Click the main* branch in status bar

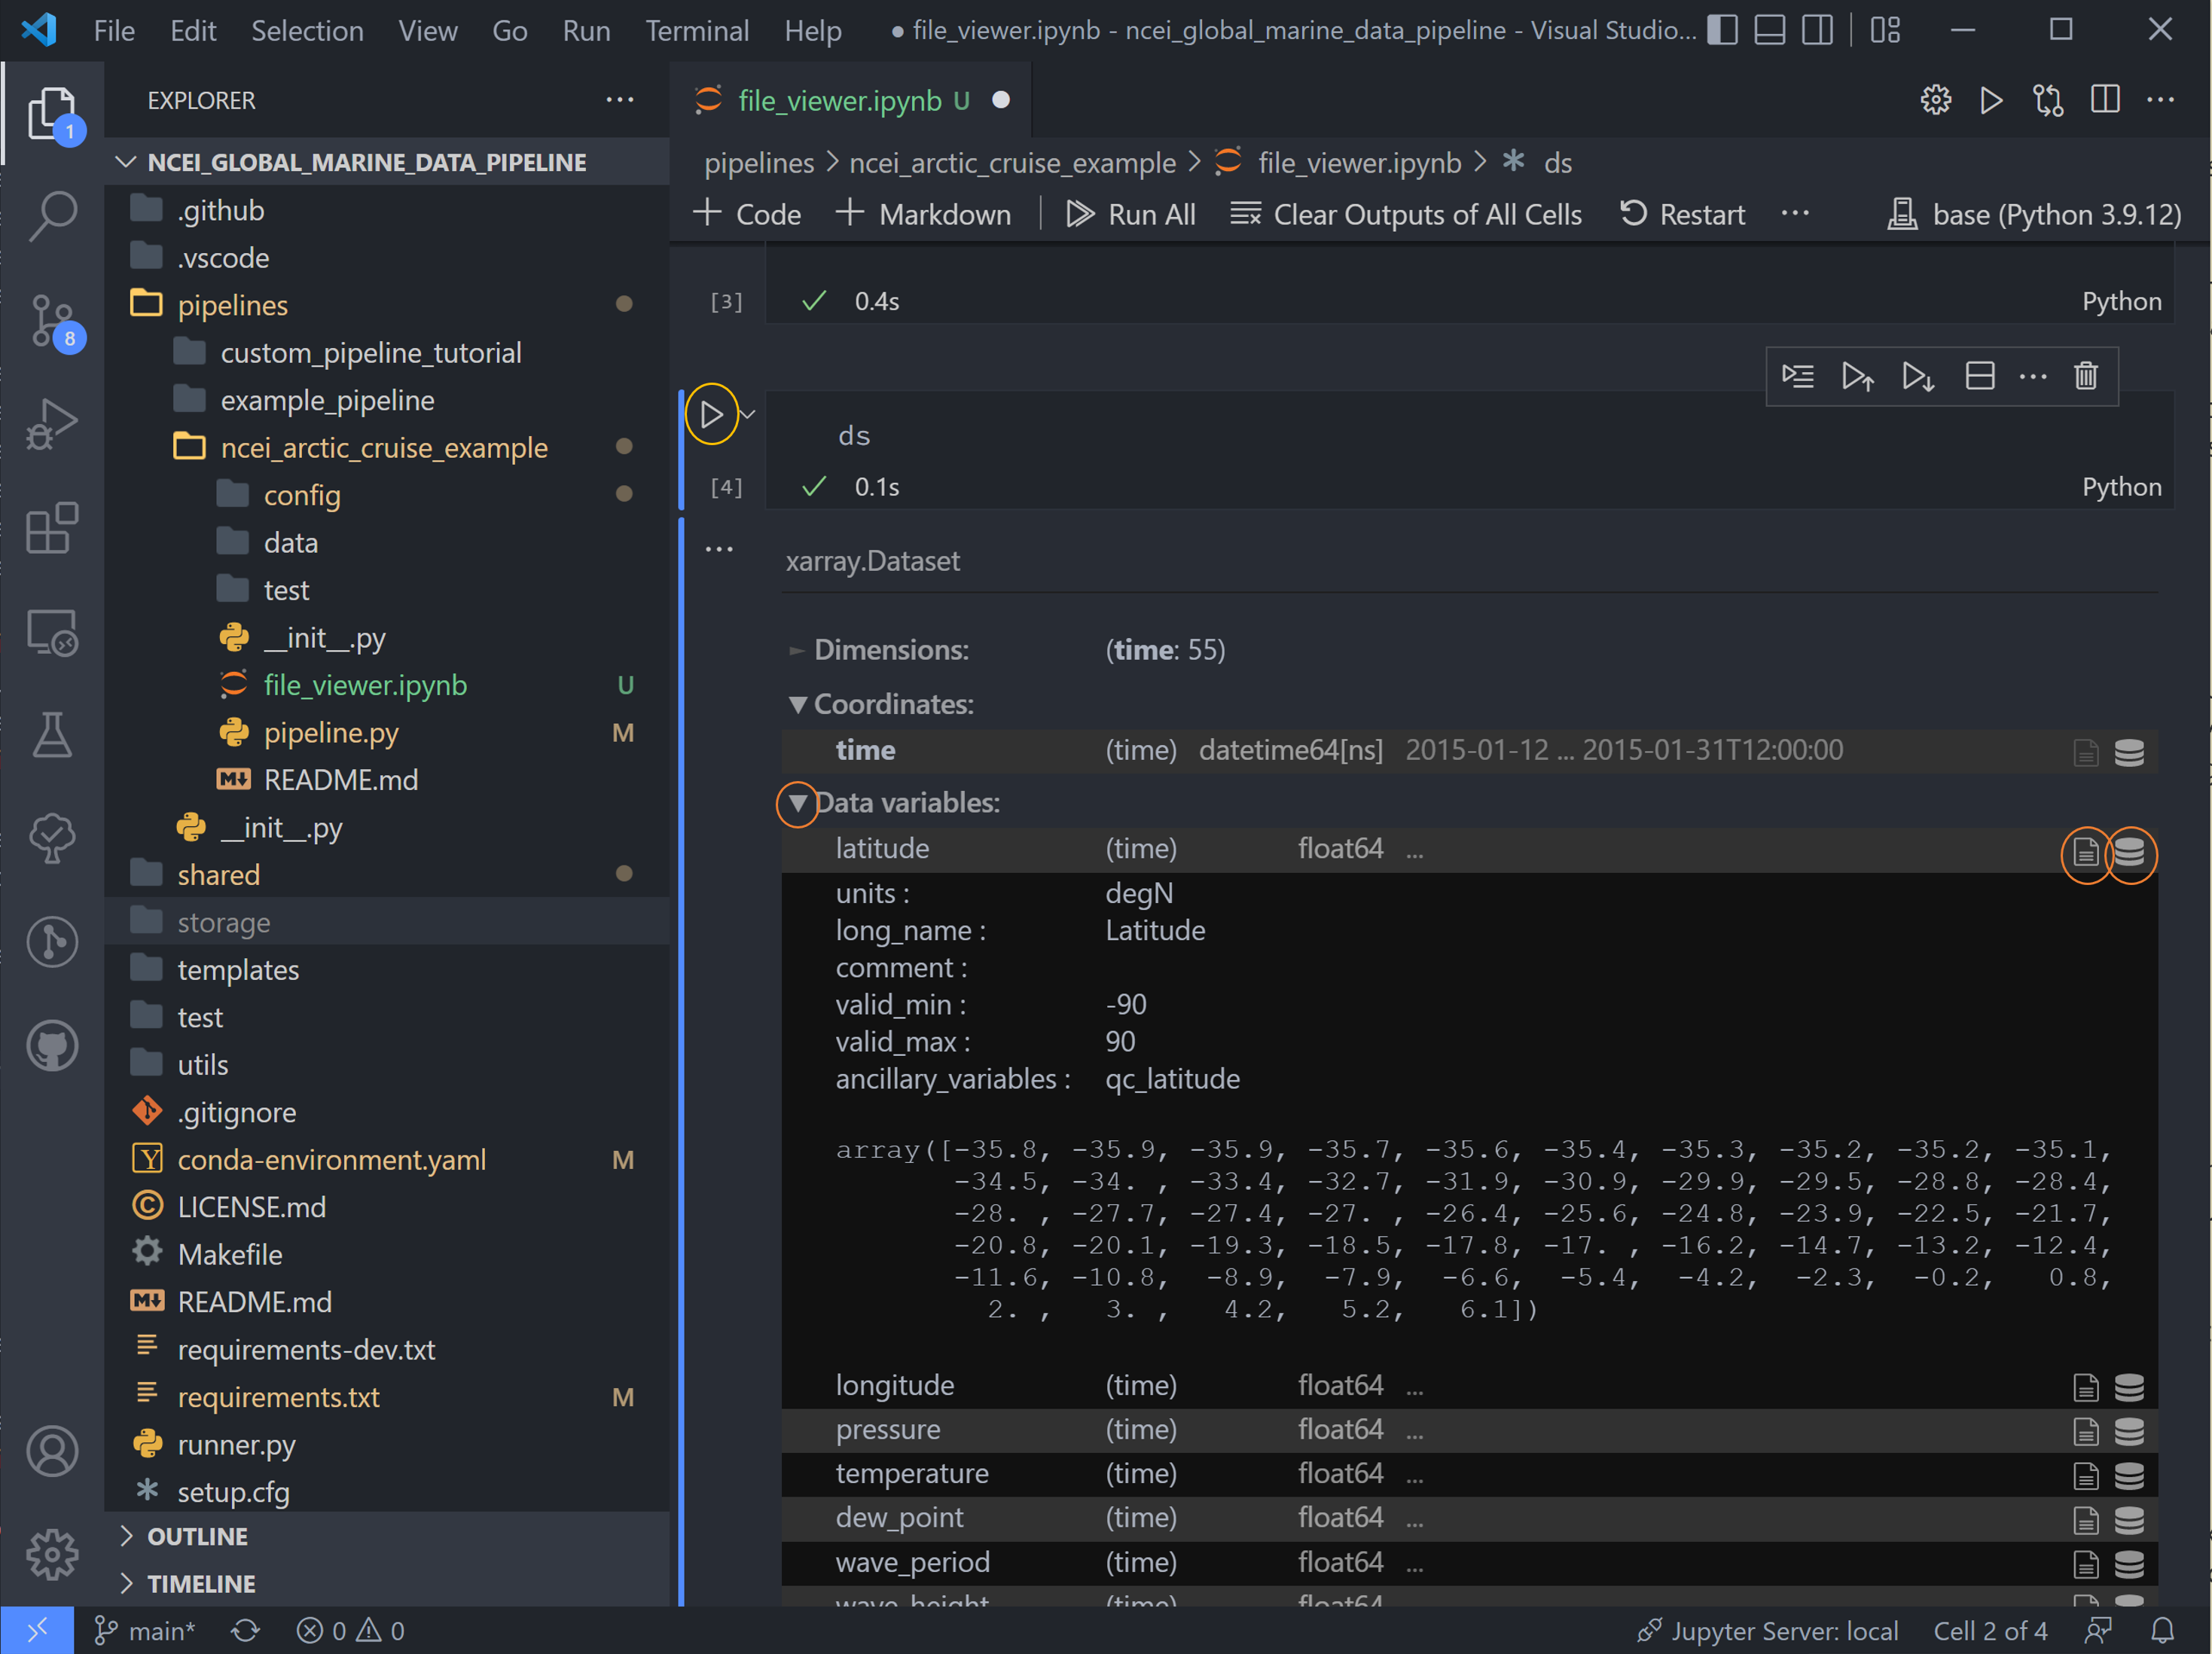(145, 1630)
